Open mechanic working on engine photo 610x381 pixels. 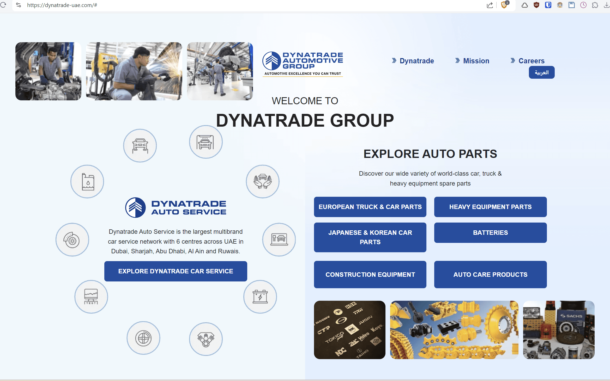(x=48, y=71)
